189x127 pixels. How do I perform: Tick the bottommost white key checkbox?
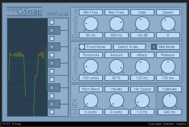click(x=52, y=112)
